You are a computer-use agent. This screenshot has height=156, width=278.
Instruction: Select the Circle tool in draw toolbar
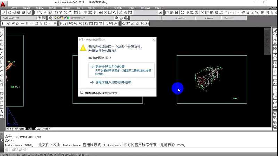2,58
